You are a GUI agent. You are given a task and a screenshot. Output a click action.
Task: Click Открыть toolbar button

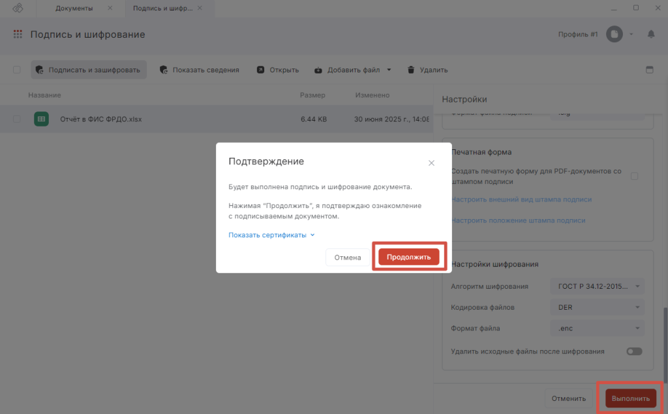[278, 70]
